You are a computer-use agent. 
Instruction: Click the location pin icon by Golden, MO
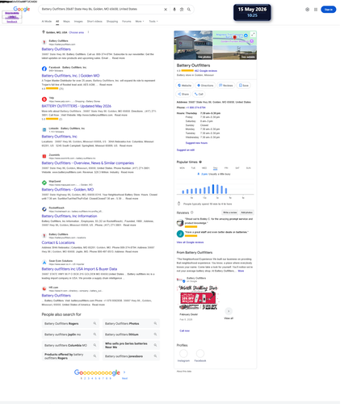click(x=44, y=32)
